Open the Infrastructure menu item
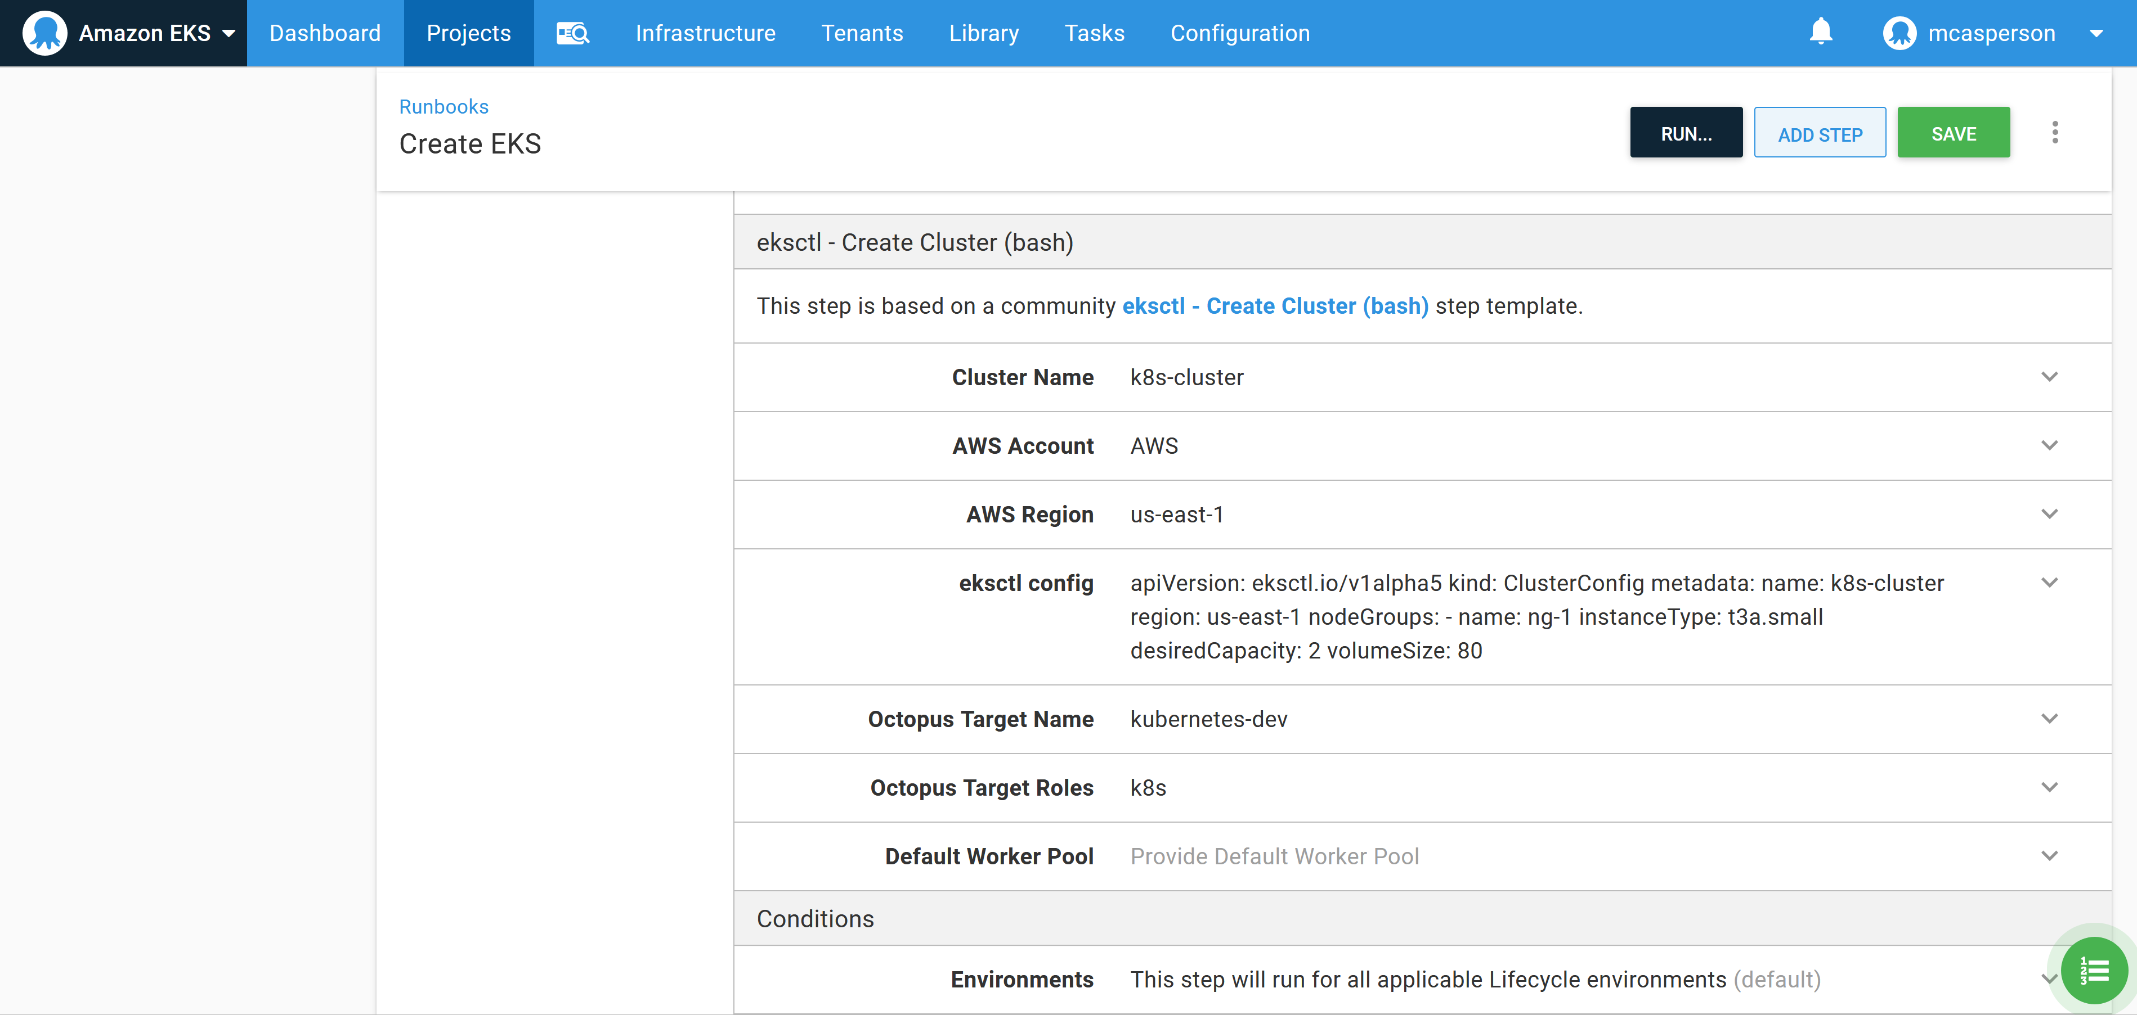 tap(705, 33)
